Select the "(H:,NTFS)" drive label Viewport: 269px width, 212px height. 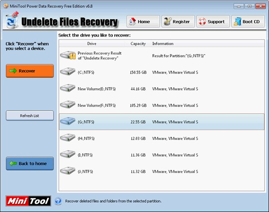(86, 138)
